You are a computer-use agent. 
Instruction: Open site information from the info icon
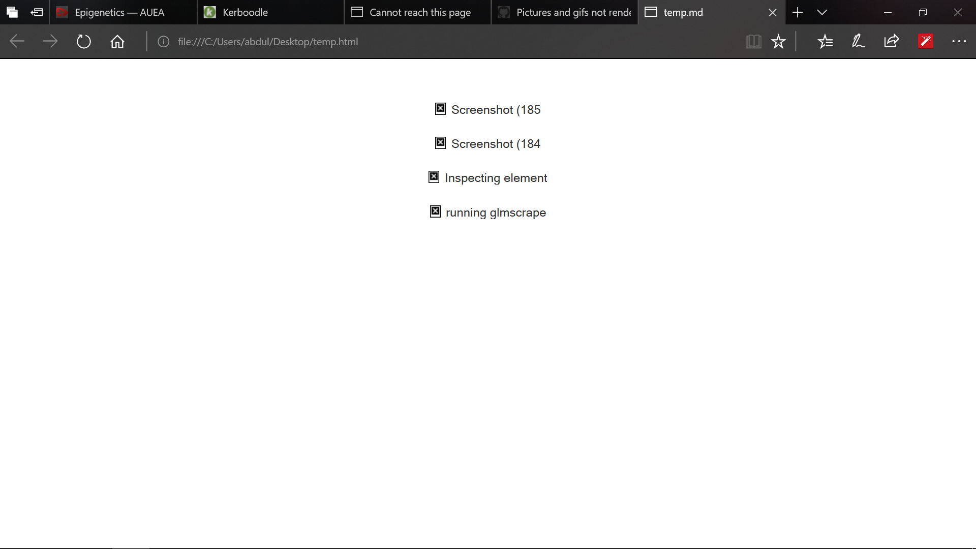163,42
